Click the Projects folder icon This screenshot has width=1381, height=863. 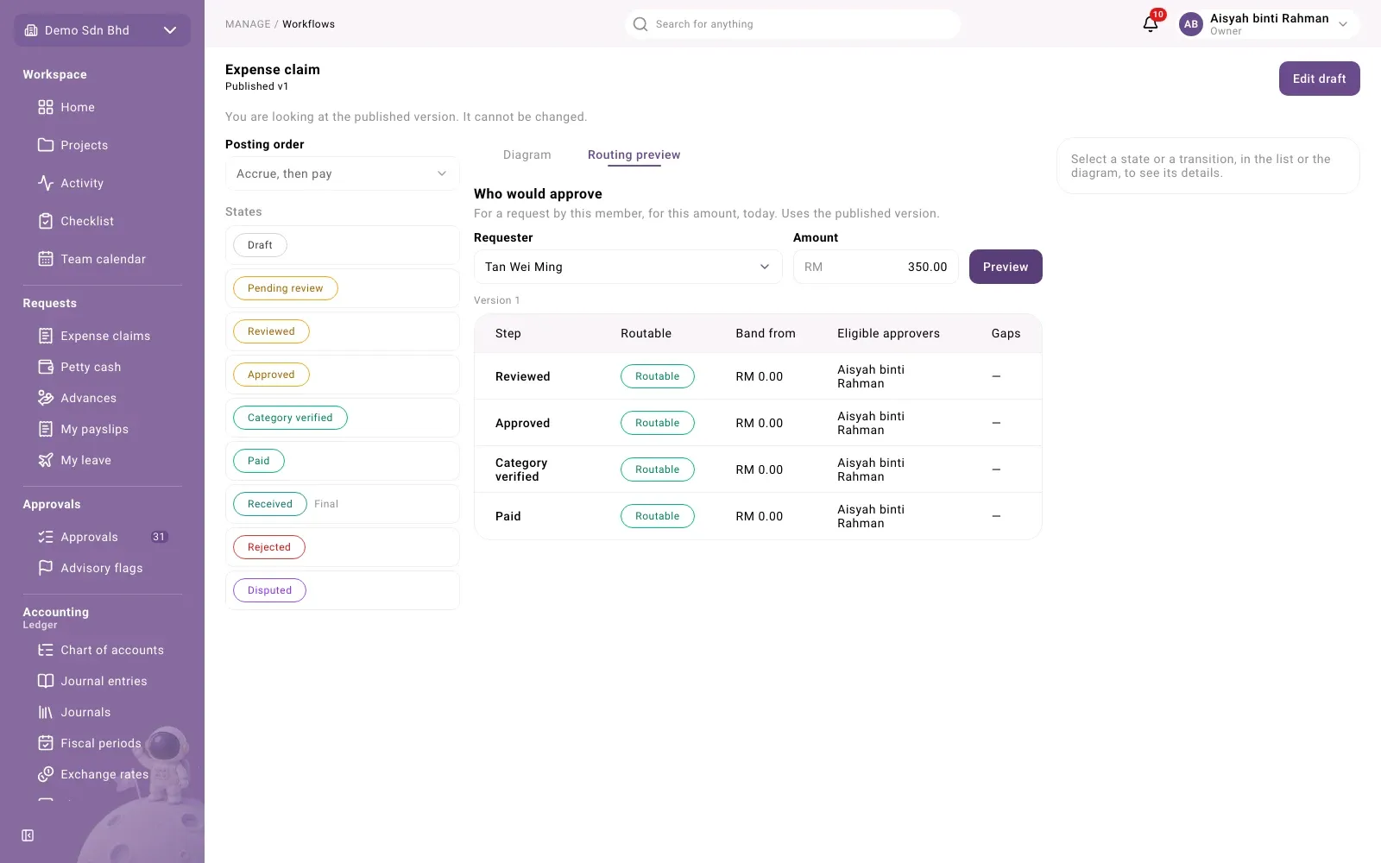tap(46, 145)
